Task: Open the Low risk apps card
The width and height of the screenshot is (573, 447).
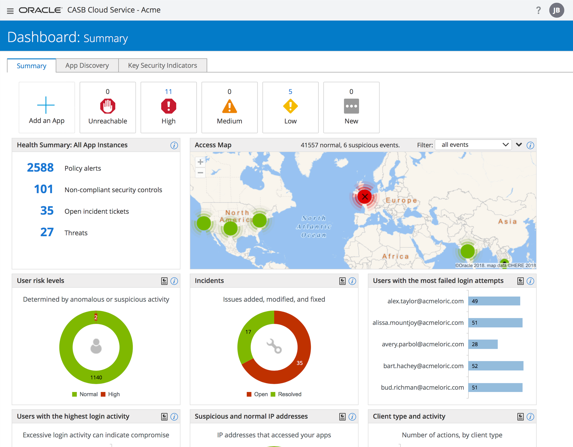Action: pos(290,108)
